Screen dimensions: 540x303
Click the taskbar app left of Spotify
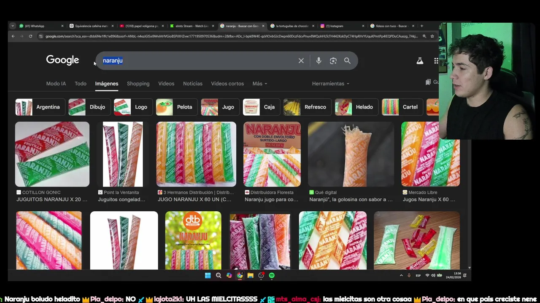click(261, 275)
